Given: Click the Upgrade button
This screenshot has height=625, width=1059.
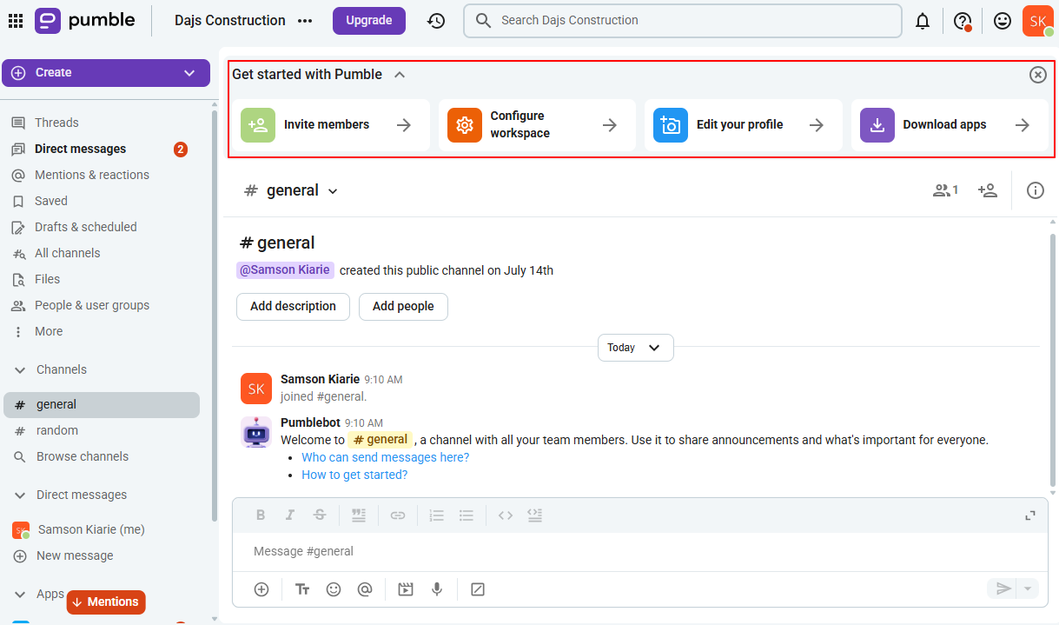Looking at the screenshot, I should tap(369, 21).
